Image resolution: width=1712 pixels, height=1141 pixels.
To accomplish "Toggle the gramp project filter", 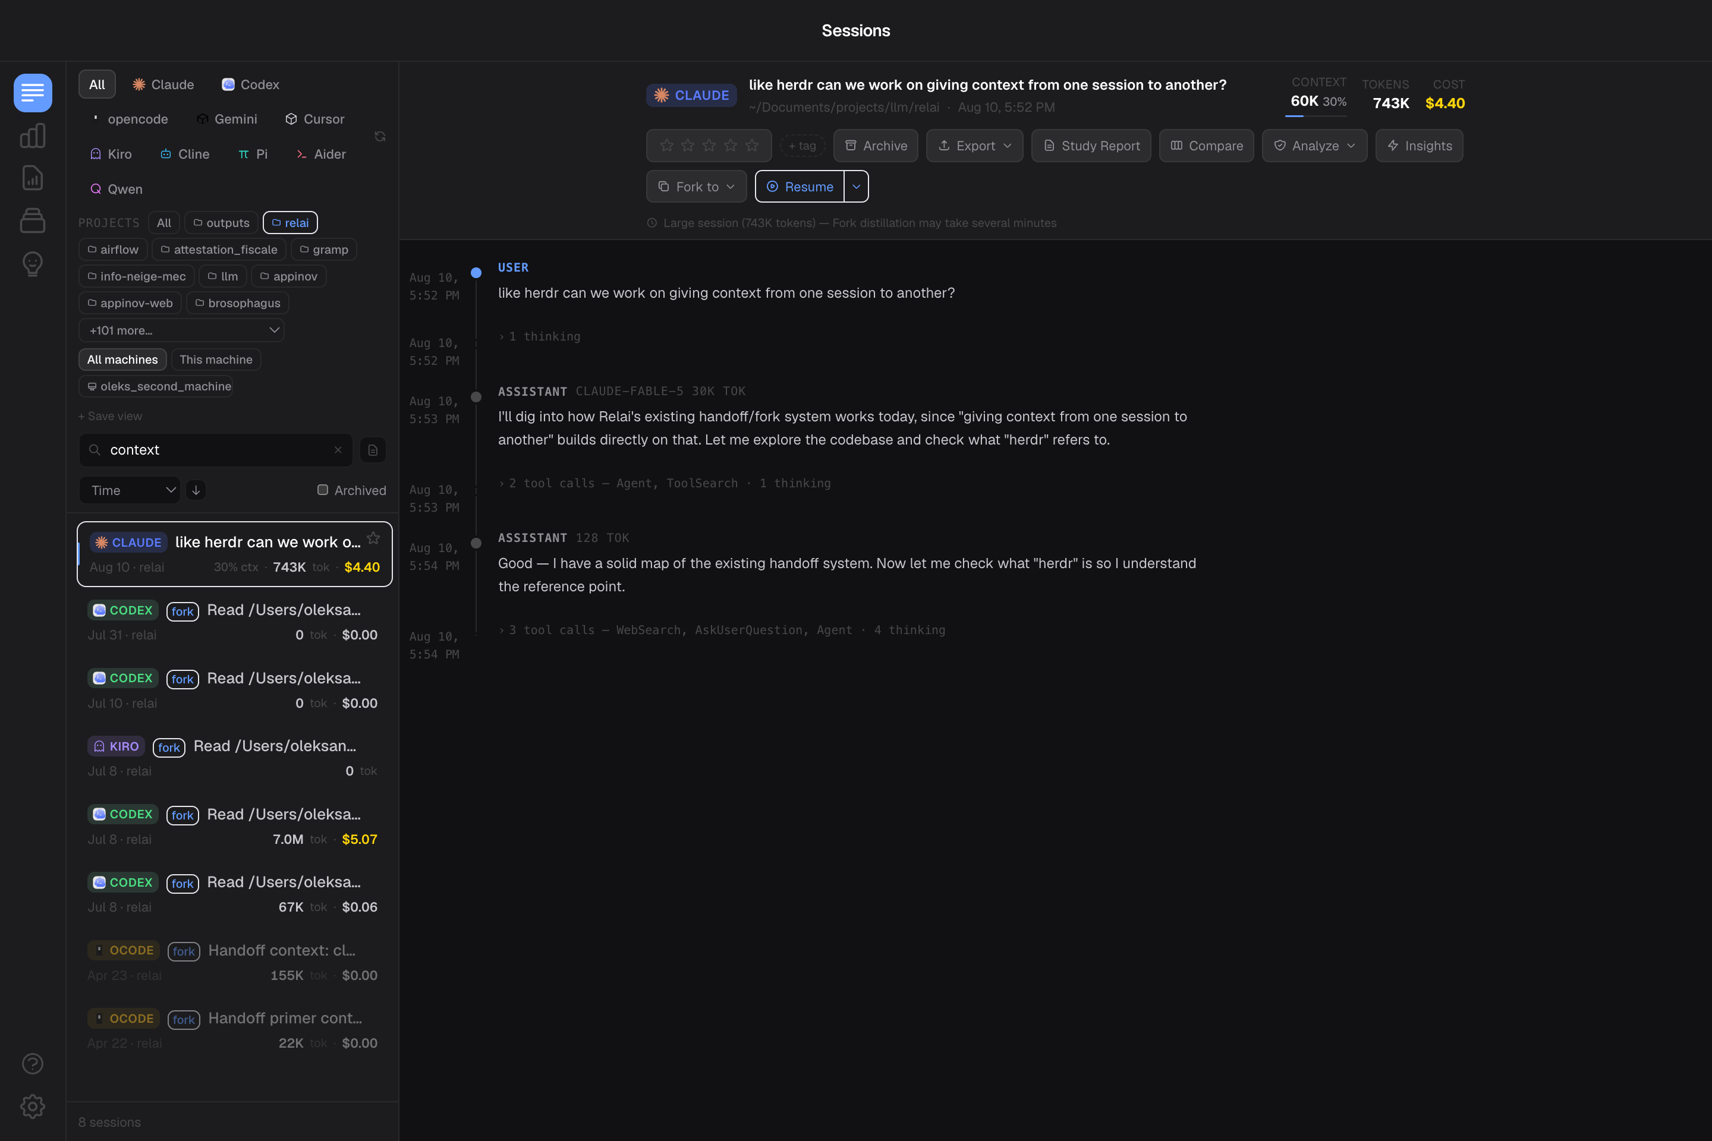I will click(x=324, y=250).
